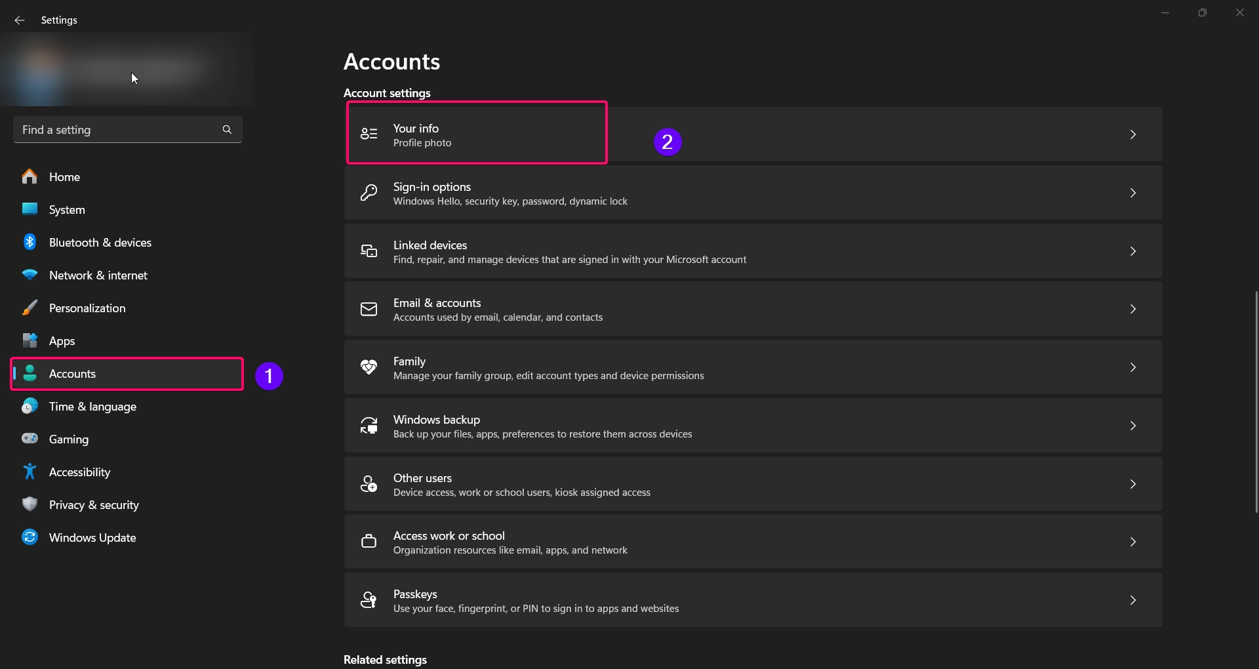Expand Access work or school chevron
This screenshot has height=669, width=1259.
(x=1133, y=542)
